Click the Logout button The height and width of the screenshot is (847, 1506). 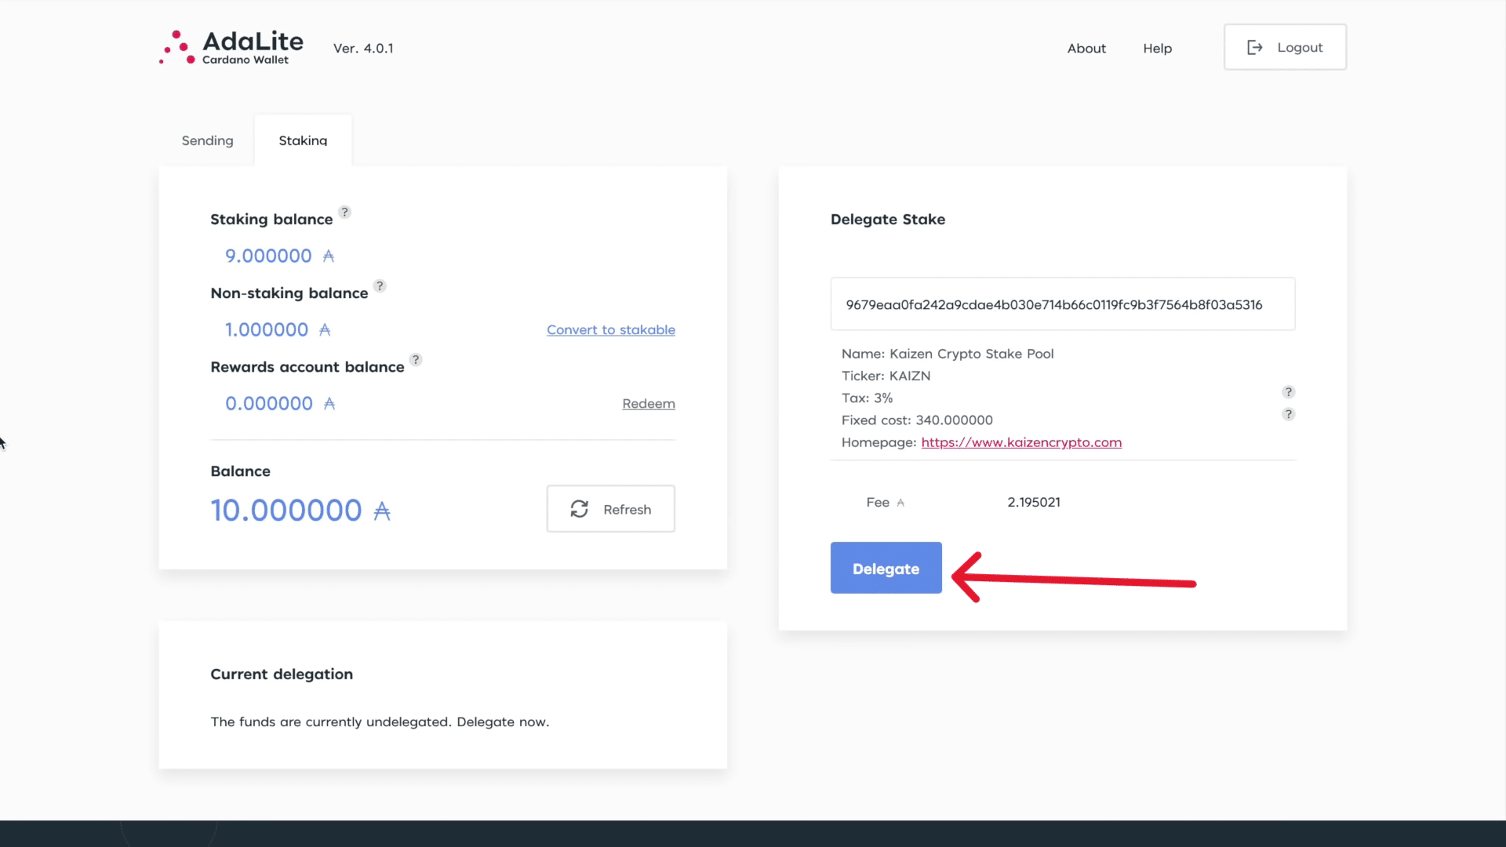pyautogui.click(x=1285, y=47)
